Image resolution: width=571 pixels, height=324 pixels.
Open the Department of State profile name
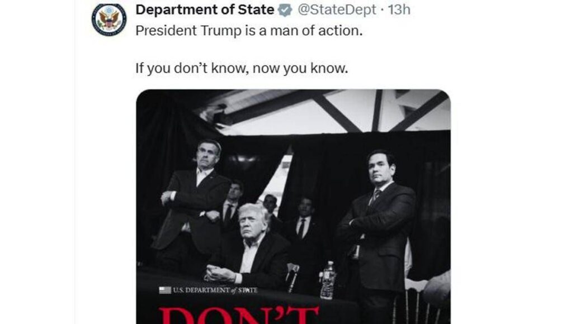(x=205, y=10)
